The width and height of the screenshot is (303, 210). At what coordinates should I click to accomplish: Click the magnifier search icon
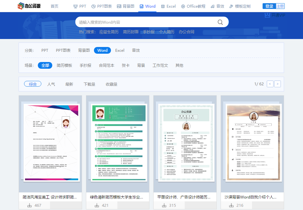pyautogui.click(x=220, y=22)
